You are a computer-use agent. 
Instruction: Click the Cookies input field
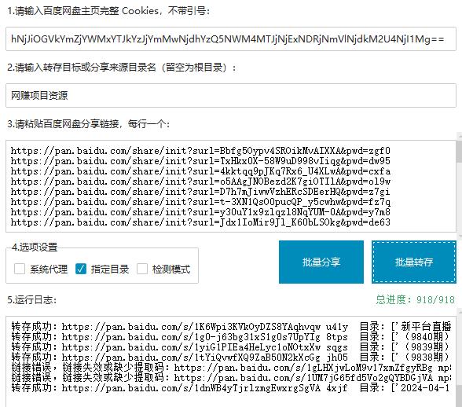pos(231,39)
